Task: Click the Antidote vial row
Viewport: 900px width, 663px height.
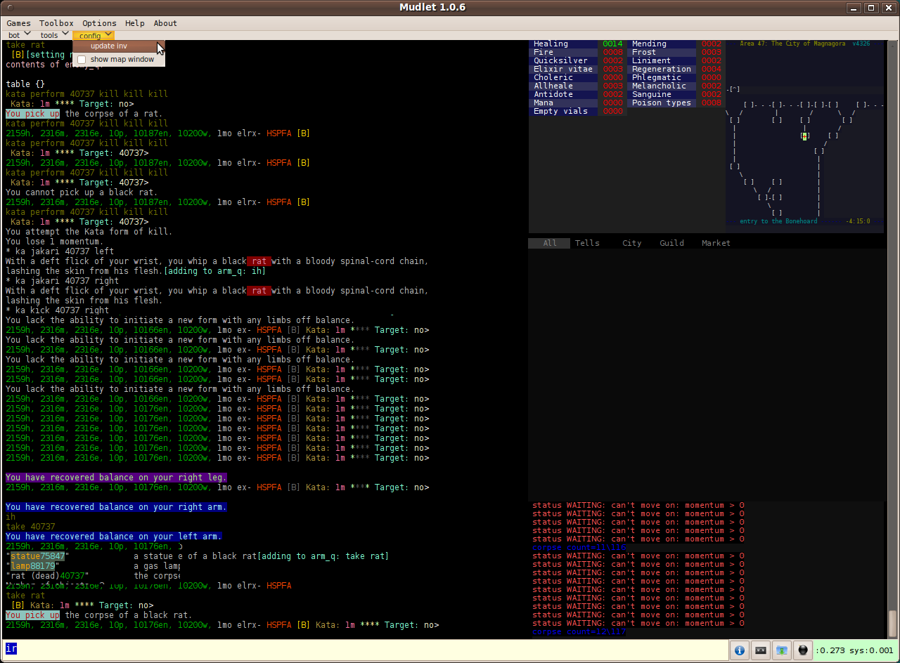Action: [577, 94]
